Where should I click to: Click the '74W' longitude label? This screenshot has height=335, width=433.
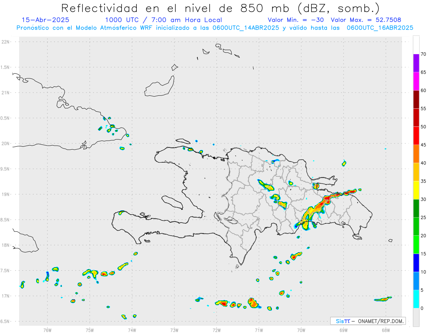coord(132,330)
